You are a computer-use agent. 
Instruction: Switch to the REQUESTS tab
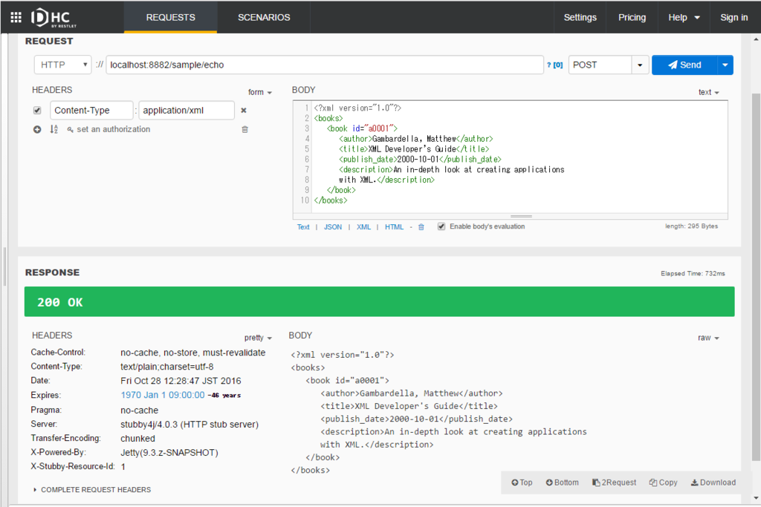coord(170,18)
